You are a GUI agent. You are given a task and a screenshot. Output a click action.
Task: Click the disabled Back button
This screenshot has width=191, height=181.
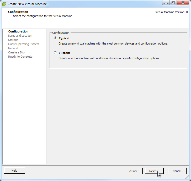click(x=133, y=171)
